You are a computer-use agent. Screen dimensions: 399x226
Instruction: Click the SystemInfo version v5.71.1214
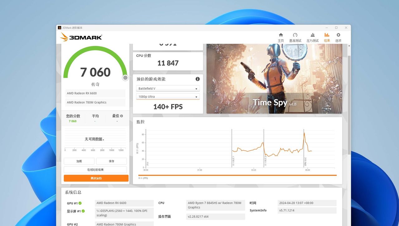click(x=307, y=210)
